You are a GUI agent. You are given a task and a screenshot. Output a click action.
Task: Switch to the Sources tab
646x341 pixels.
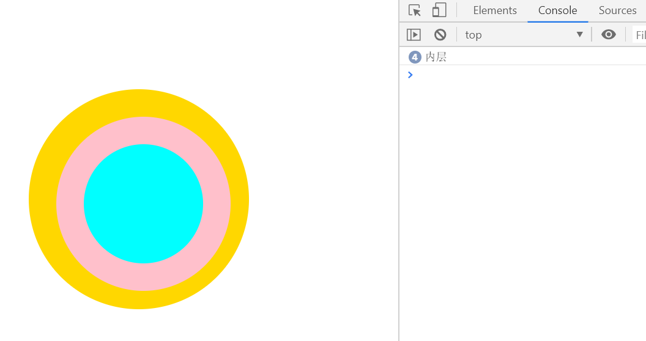click(x=617, y=10)
